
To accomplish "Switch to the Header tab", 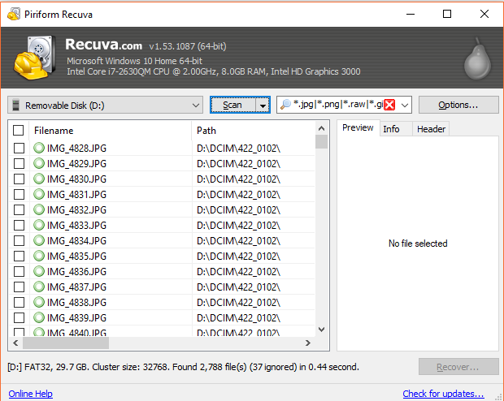I will (431, 129).
